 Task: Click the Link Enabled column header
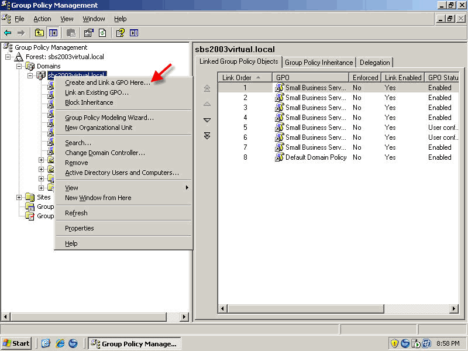tap(402, 78)
